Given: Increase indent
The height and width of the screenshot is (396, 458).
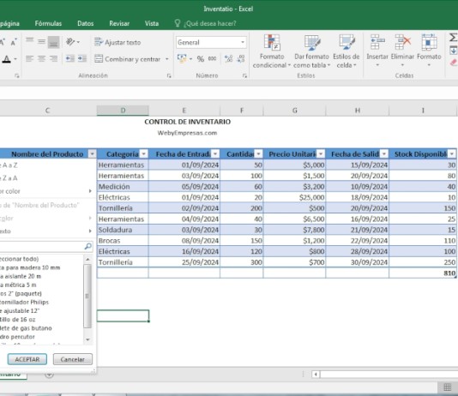Looking at the screenshot, I should pyautogui.click(x=82, y=58).
